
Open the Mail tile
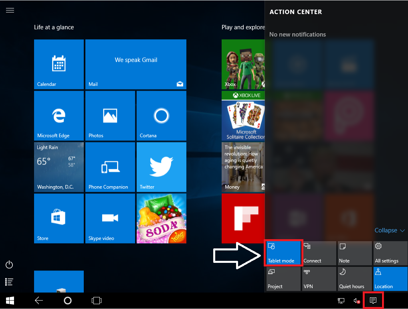point(136,64)
